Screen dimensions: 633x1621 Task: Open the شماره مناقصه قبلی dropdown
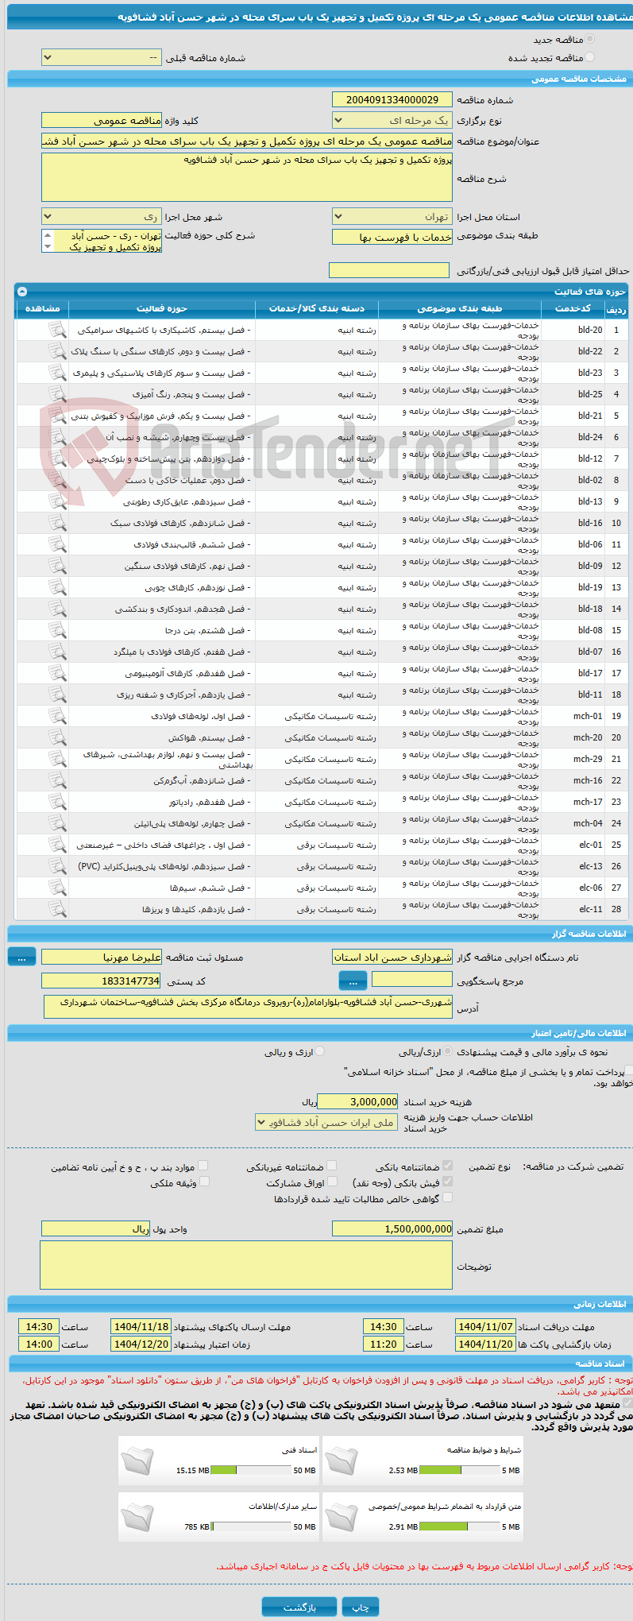click(x=102, y=58)
